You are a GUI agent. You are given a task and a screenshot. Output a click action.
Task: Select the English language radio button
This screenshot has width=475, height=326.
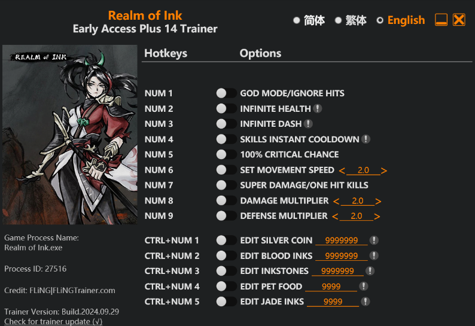pos(380,20)
